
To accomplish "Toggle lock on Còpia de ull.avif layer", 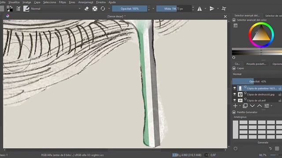I will click(x=280, y=101).
